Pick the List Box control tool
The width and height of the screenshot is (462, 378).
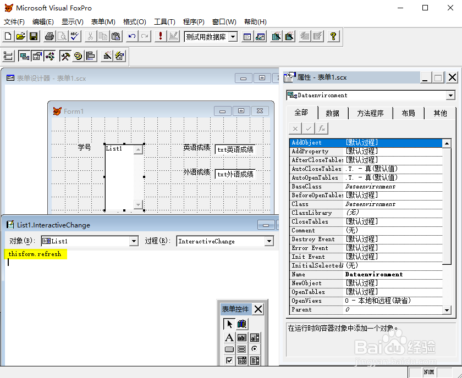click(x=255, y=360)
